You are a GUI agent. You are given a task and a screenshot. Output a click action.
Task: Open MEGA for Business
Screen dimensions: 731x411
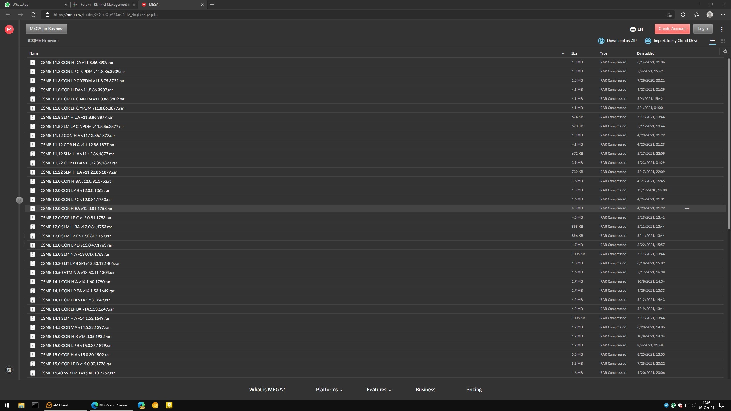click(47, 29)
